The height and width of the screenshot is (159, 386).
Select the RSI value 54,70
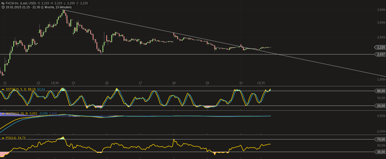coord(21,137)
